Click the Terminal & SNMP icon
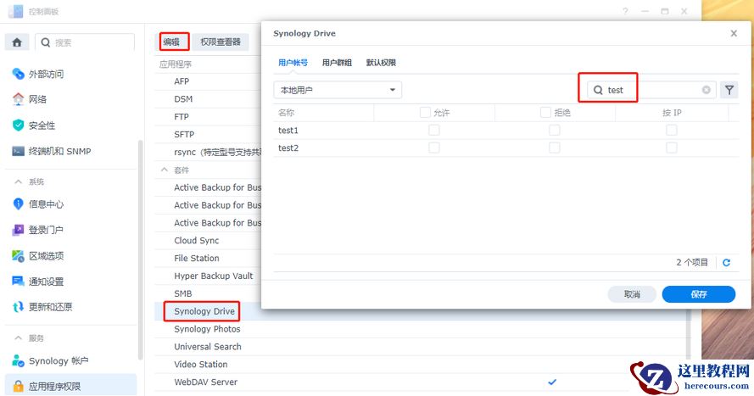Viewport: 754px width, 396px height. [18, 152]
